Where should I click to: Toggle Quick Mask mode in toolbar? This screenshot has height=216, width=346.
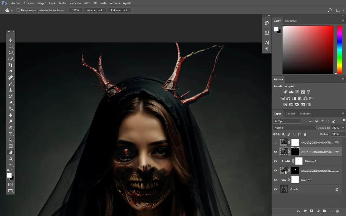coord(11,184)
